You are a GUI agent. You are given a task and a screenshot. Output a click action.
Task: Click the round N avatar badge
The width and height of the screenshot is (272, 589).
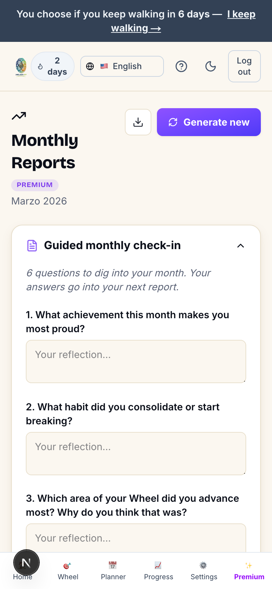pyautogui.click(x=27, y=562)
